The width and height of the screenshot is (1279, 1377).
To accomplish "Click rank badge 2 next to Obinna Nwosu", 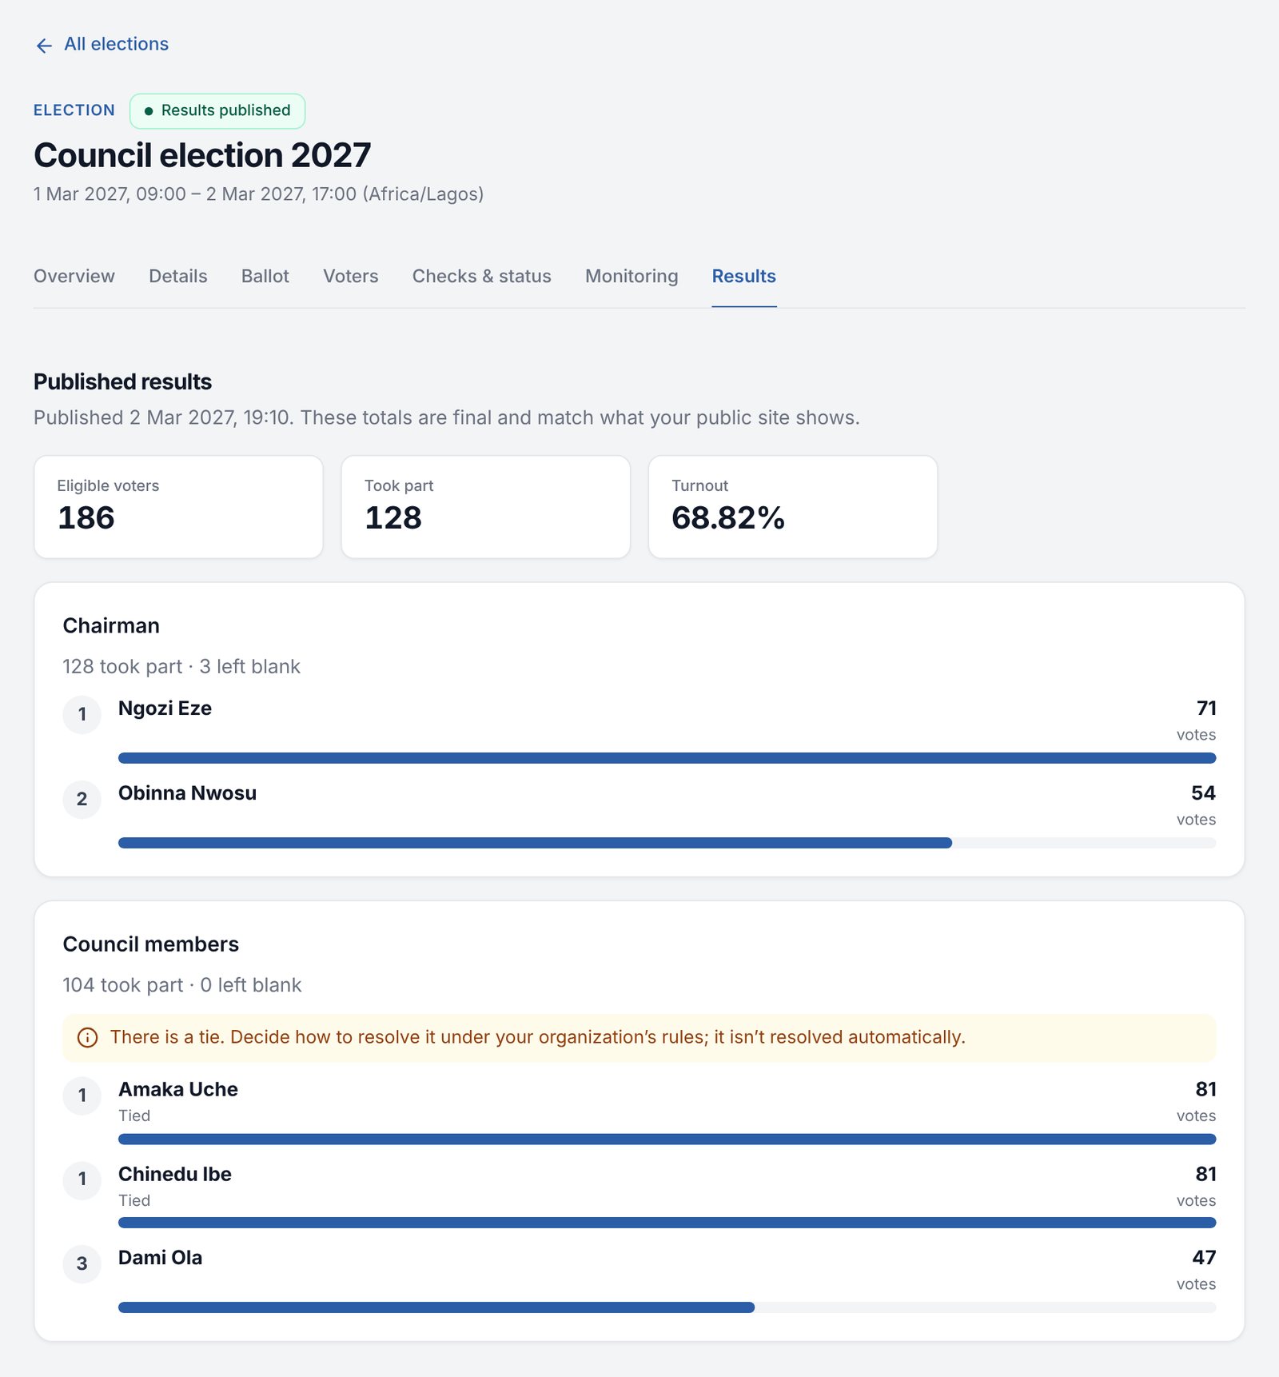I will [x=82, y=800].
